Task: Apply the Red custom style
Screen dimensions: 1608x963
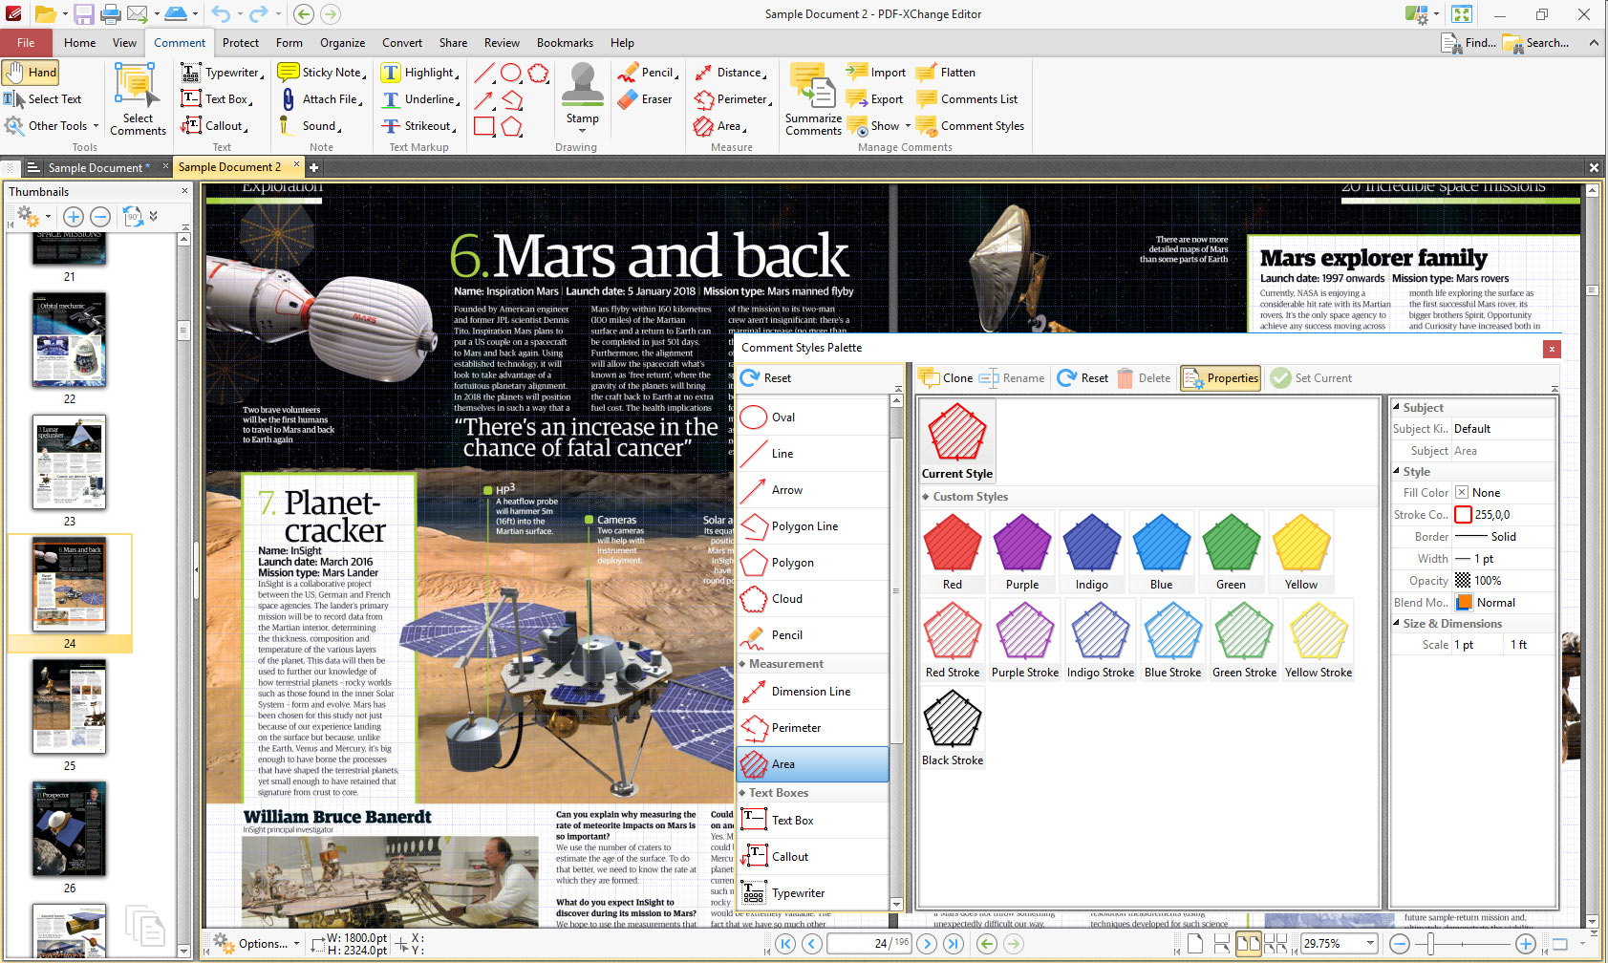Action: point(953,551)
